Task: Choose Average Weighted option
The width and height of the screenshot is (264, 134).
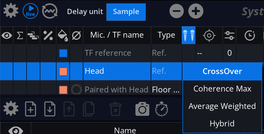Action: click(x=222, y=106)
